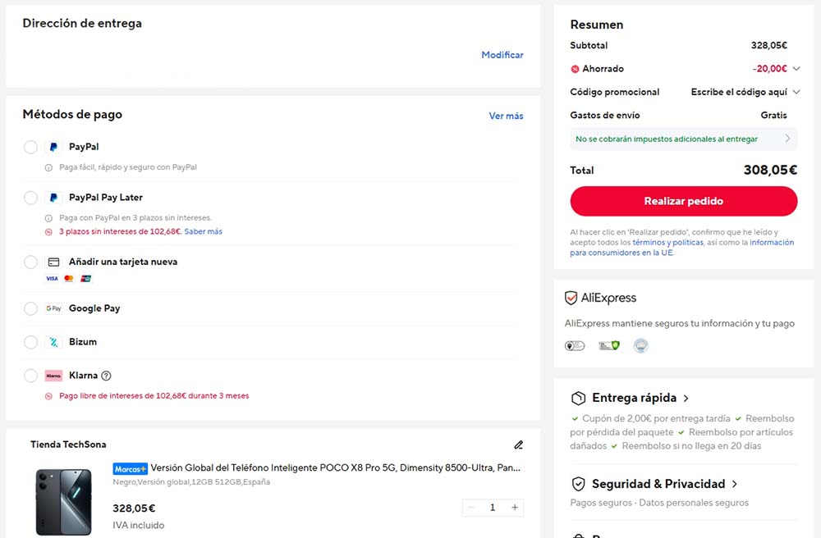The width and height of the screenshot is (821, 538).
Task: Click the pencil edit icon for Tienda TechSona
Action: (x=518, y=445)
